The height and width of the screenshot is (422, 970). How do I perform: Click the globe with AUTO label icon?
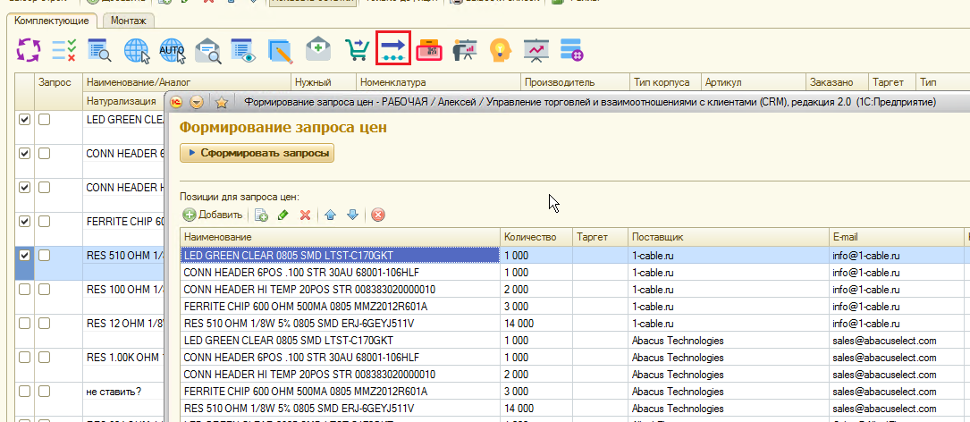[x=173, y=50]
